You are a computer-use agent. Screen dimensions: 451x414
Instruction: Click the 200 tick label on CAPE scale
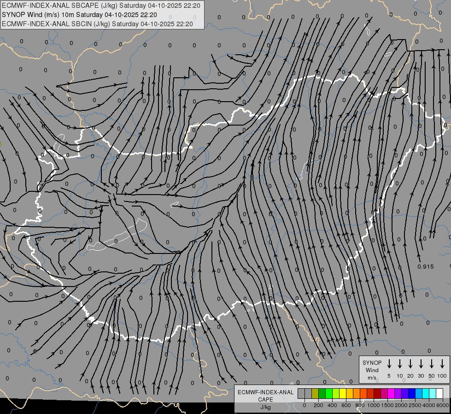click(x=318, y=405)
